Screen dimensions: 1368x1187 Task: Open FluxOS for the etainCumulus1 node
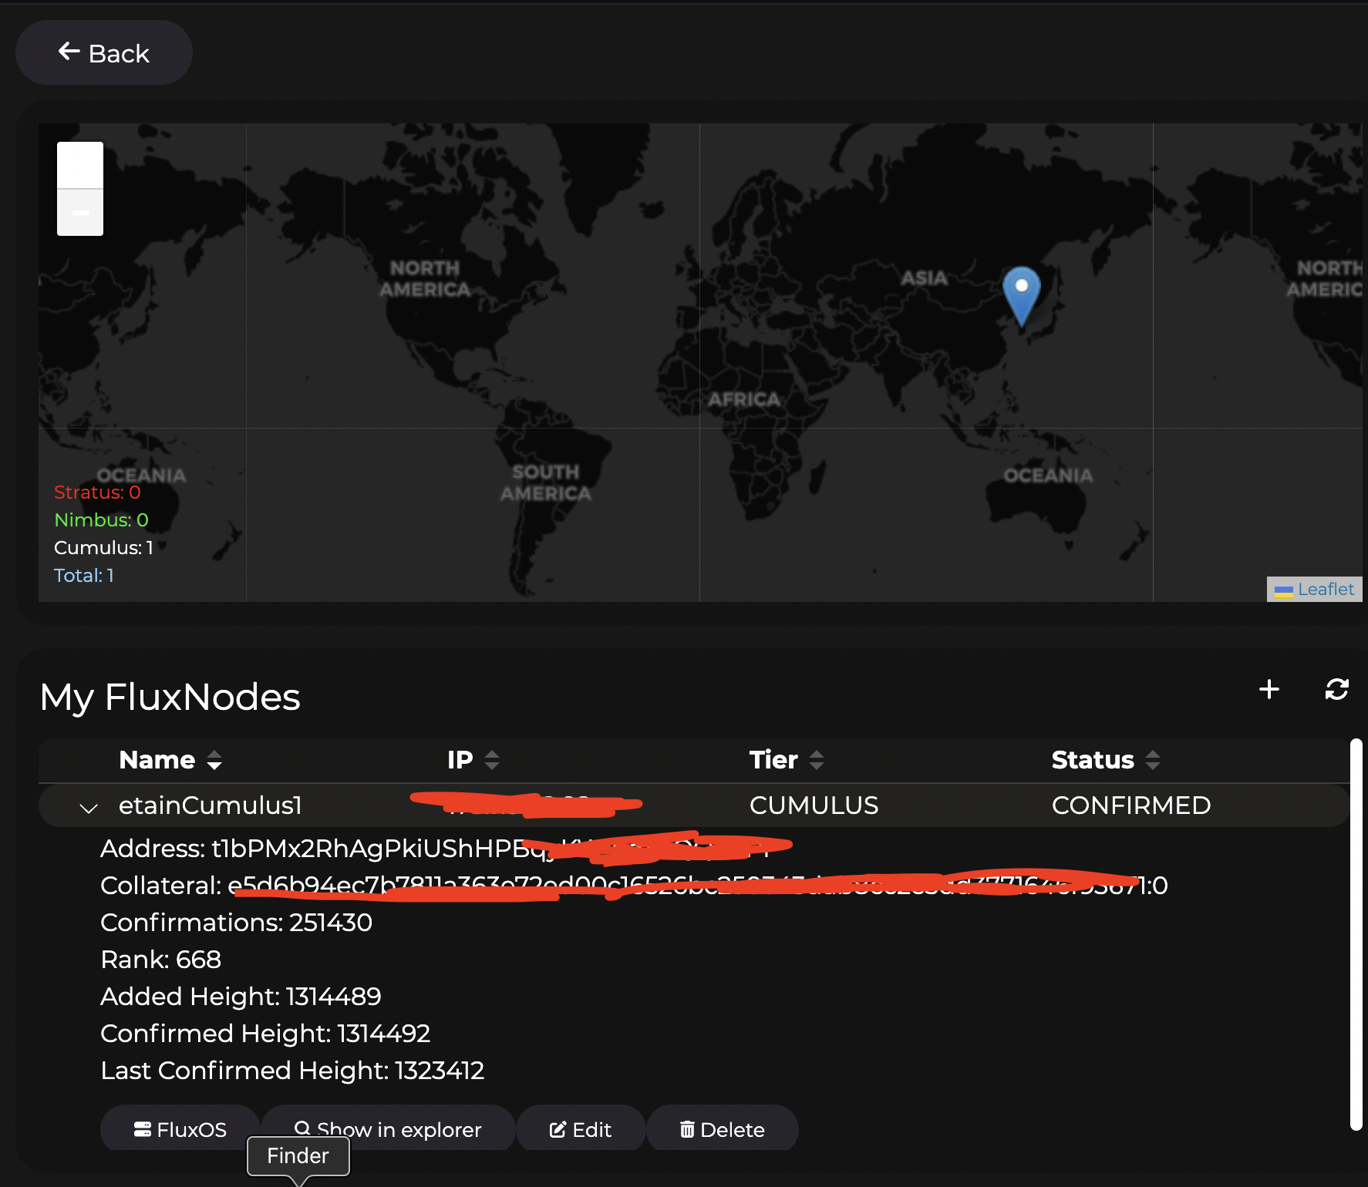[x=180, y=1129]
